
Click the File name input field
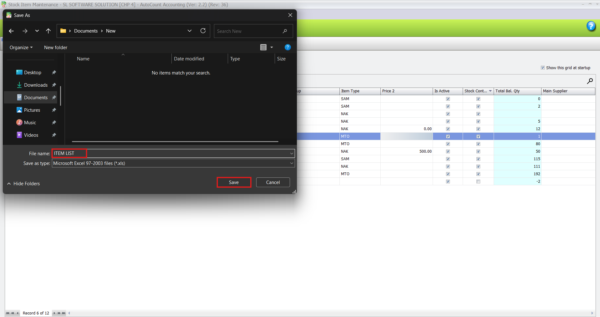click(172, 153)
